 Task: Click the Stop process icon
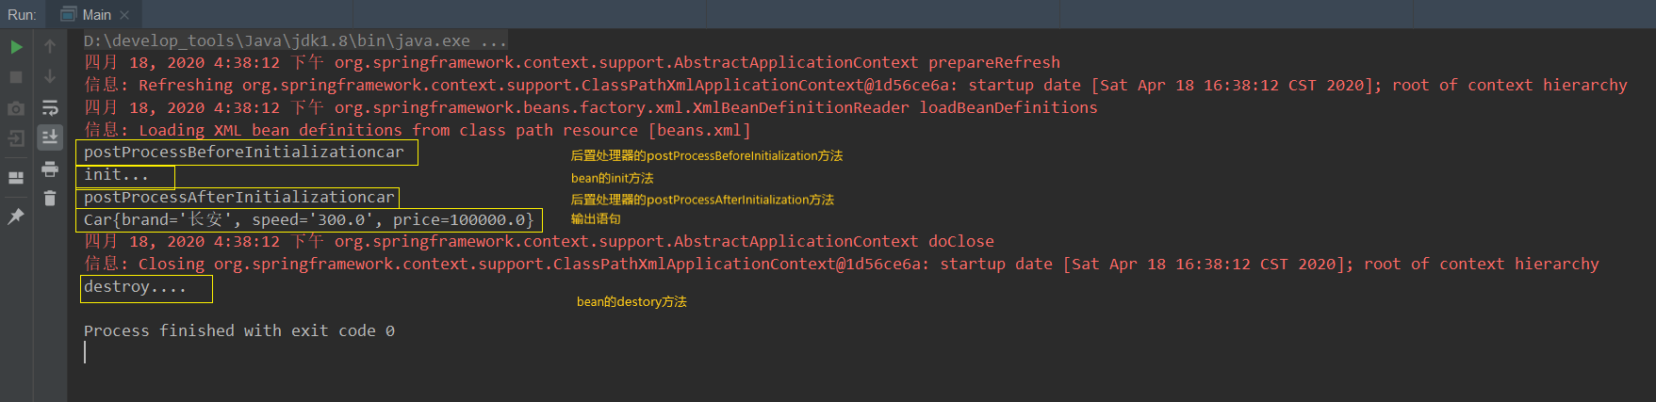point(16,77)
